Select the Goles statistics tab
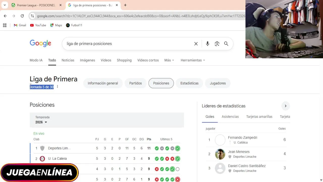 pos(210,117)
